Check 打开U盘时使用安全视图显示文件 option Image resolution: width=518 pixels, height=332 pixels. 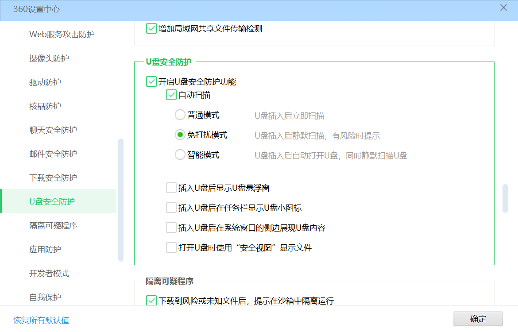(x=171, y=247)
